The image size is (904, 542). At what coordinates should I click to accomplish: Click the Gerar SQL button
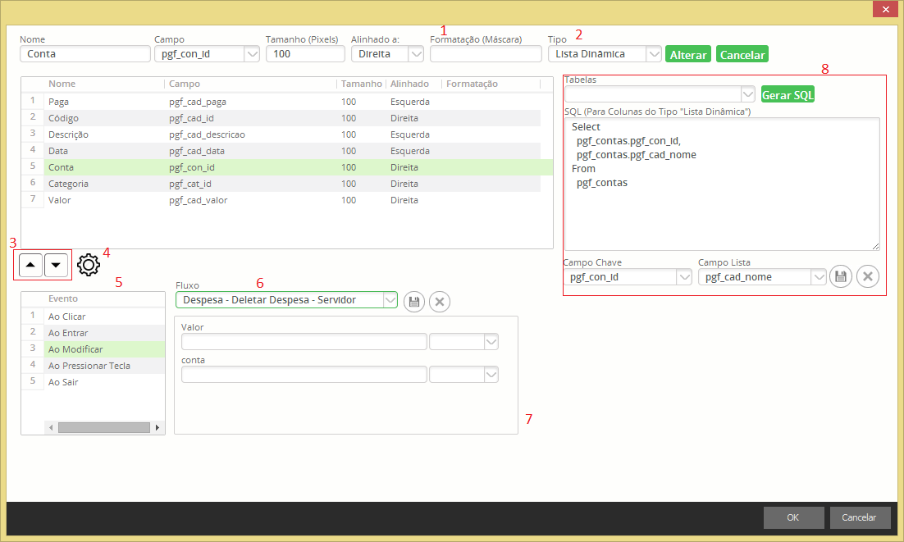pos(788,94)
